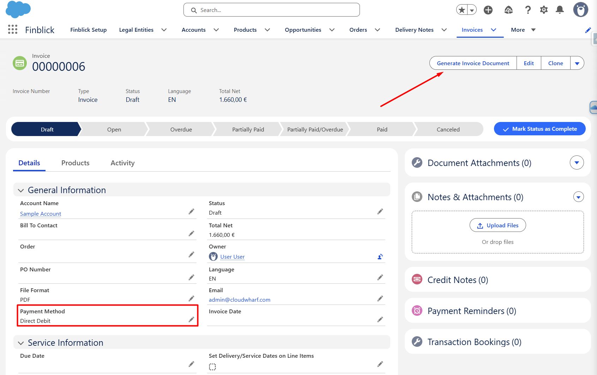597x375 pixels.
Task: Edit the Account Name field pencil
Action: [191, 211]
